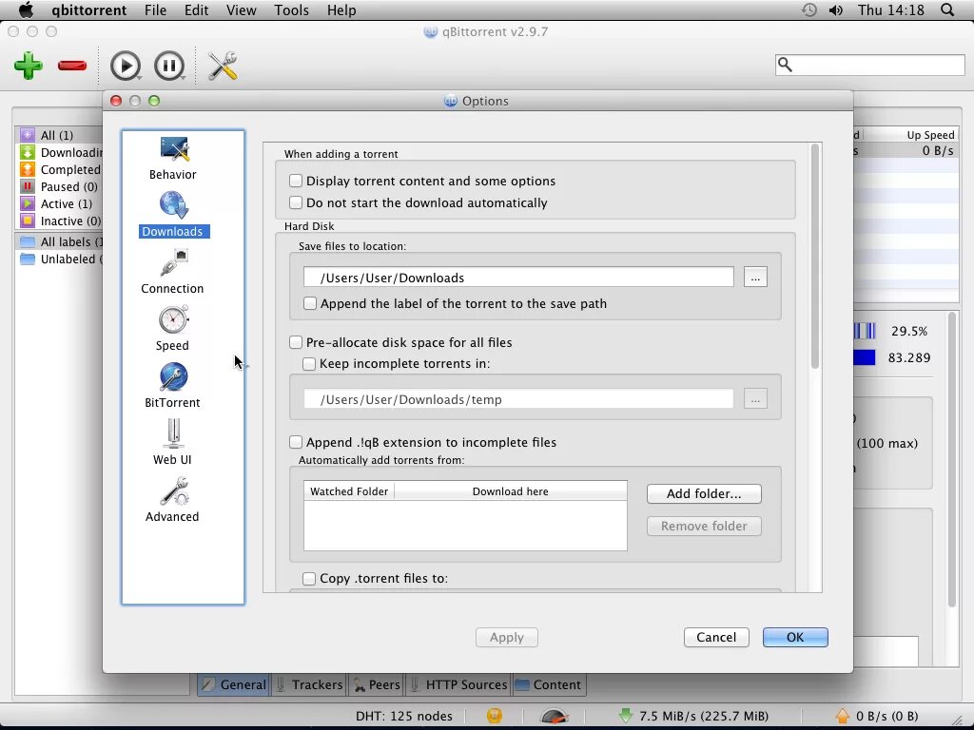
Task: Click the red minus remove torrent icon
Action: click(72, 66)
